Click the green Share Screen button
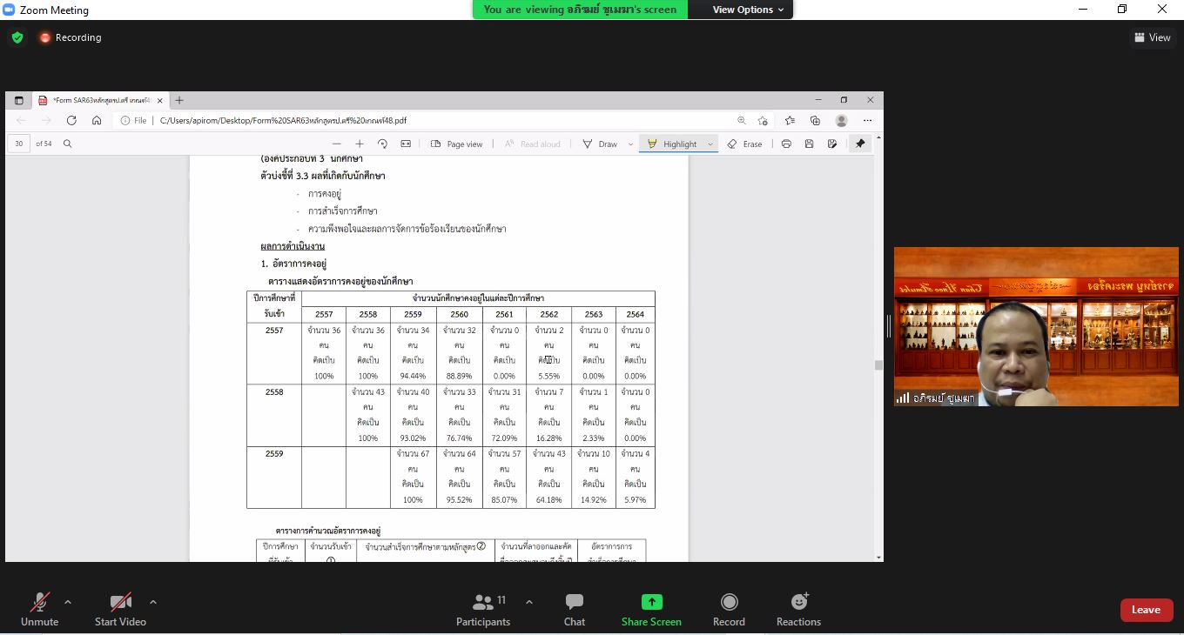1184x635 pixels. click(651, 609)
